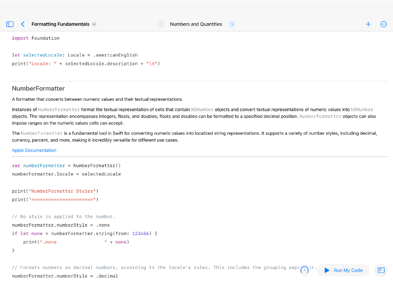Go to the previous playground page
Screen dimensions: 393x295
(x=161, y=24)
